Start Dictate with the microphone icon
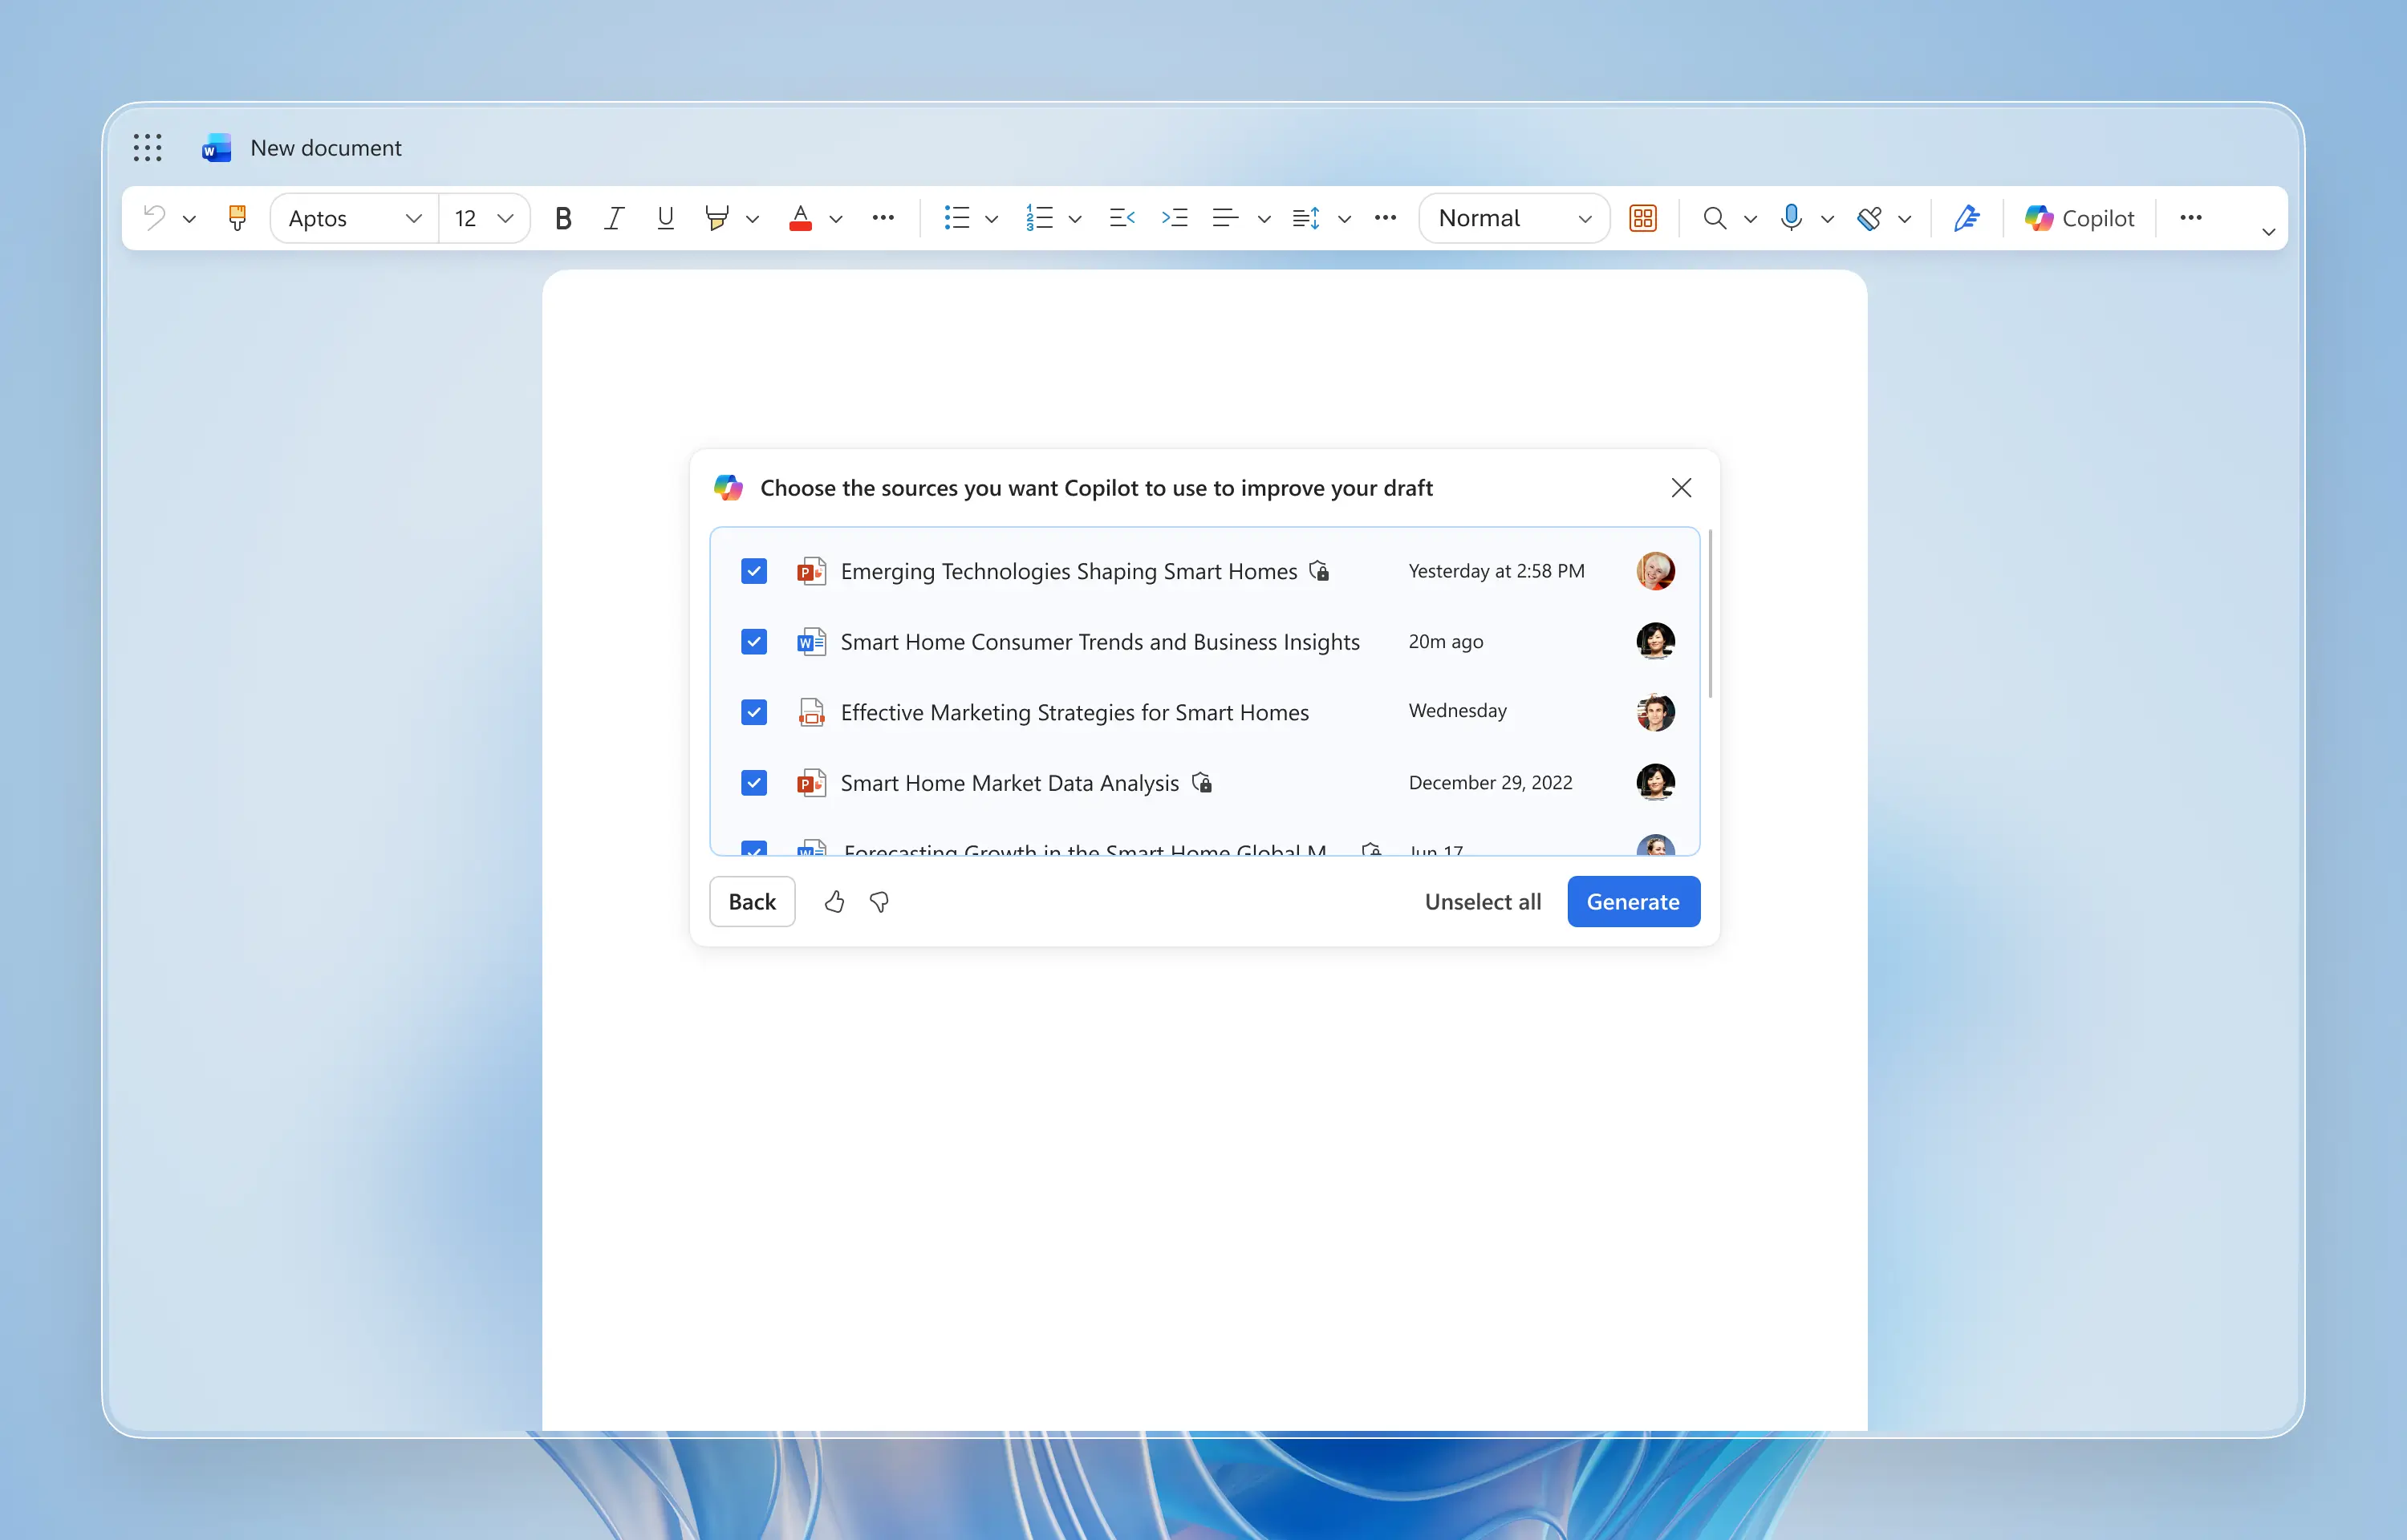2407x1540 pixels. pos(1791,218)
